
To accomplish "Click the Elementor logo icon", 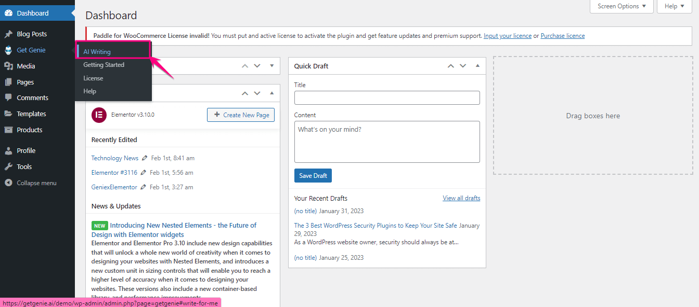I will point(99,115).
